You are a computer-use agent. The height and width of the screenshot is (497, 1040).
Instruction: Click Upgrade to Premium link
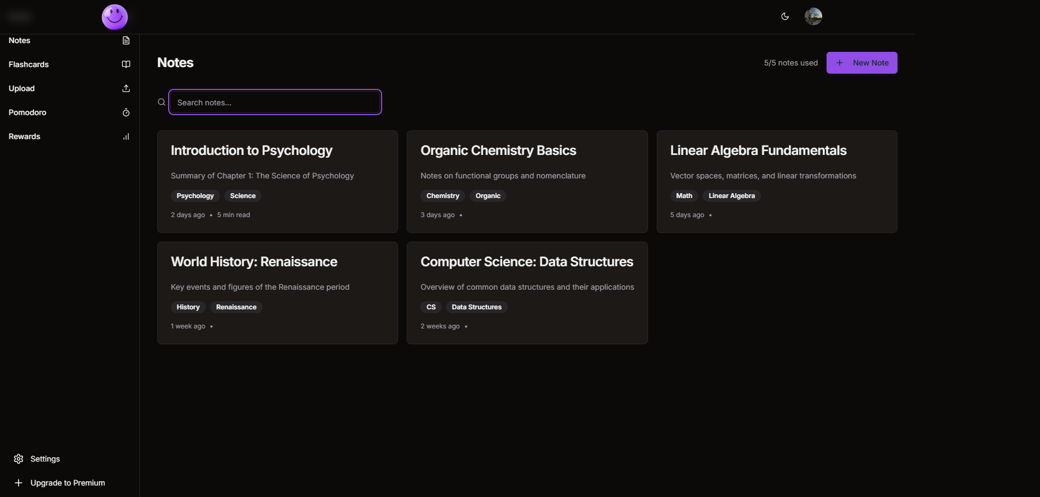coord(68,483)
